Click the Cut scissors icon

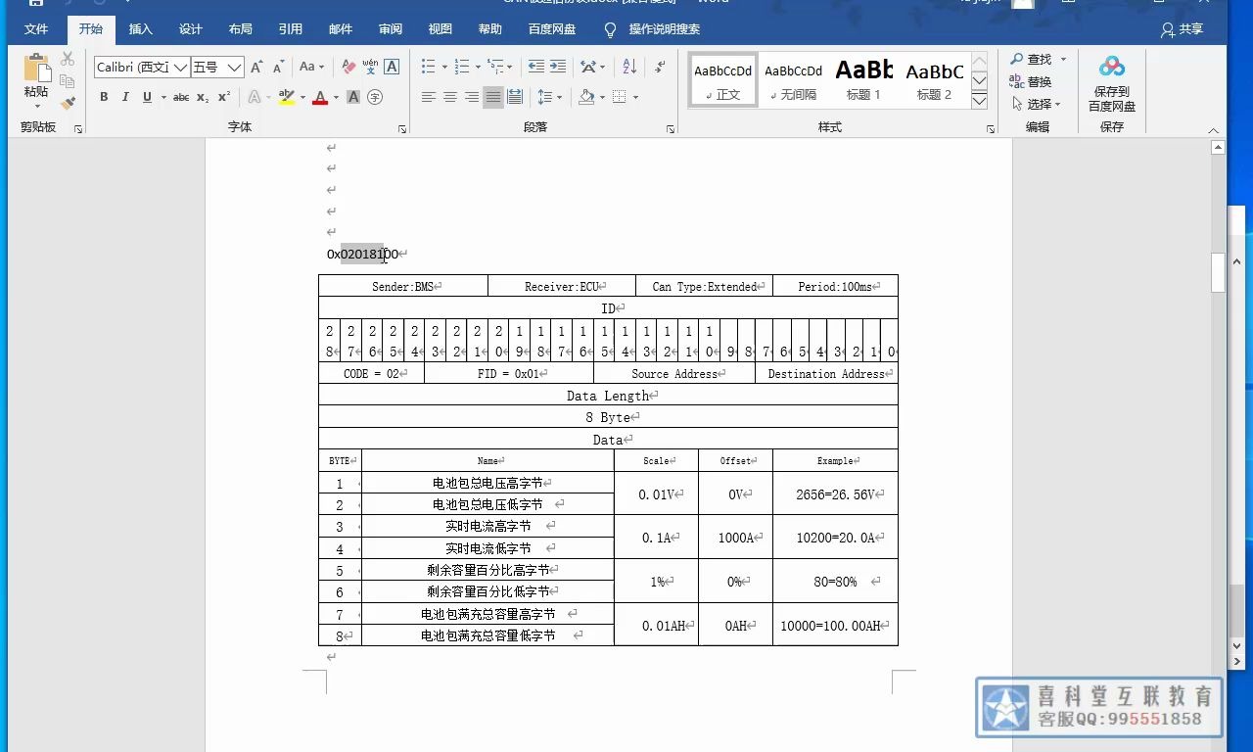coord(68,60)
